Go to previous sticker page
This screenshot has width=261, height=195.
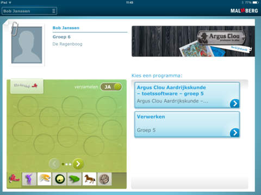click(54, 164)
